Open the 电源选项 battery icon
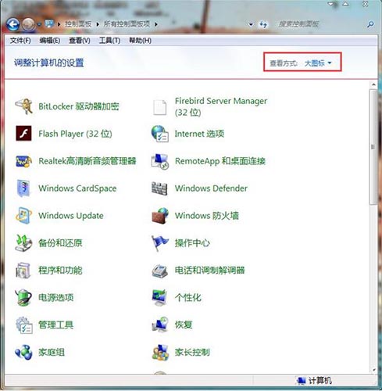The image size is (382, 391). [x=23, y=297]
